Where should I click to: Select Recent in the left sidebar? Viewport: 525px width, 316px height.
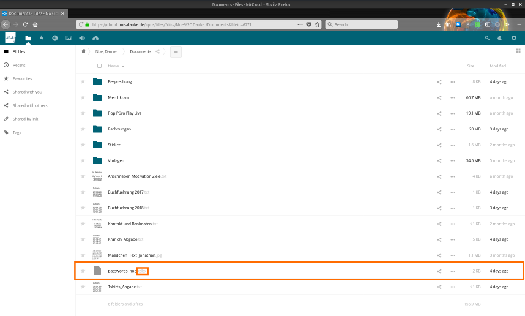click(x=19, y=65)
